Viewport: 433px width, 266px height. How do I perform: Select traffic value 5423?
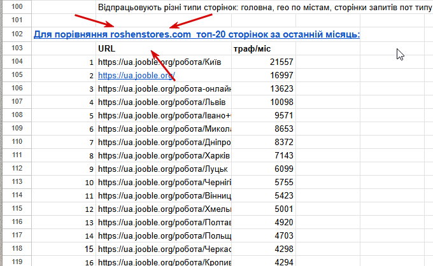coord(264,195)
